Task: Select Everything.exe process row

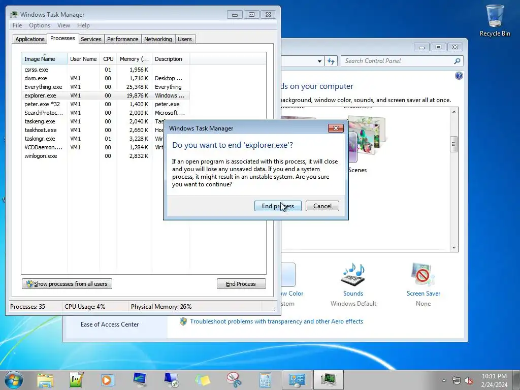Action: pos(106,87)
